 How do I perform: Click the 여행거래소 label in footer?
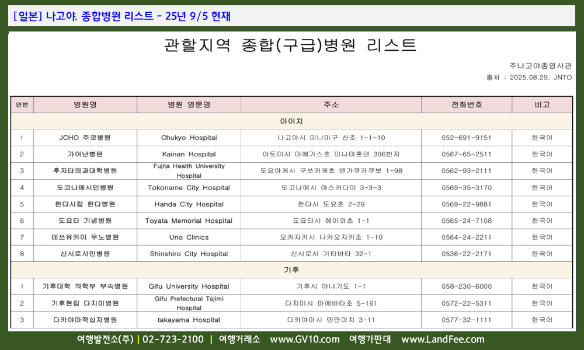pyautogui.click(x=239, y=339)
